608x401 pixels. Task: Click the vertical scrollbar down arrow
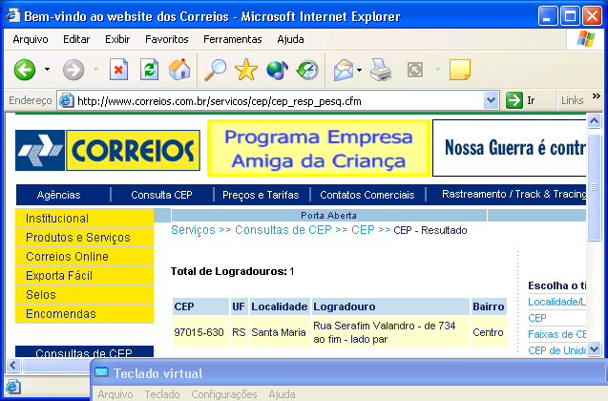point(595,350)
